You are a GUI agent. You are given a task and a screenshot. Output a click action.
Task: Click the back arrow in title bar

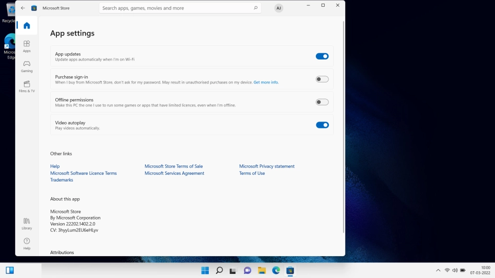pos(22,8)
